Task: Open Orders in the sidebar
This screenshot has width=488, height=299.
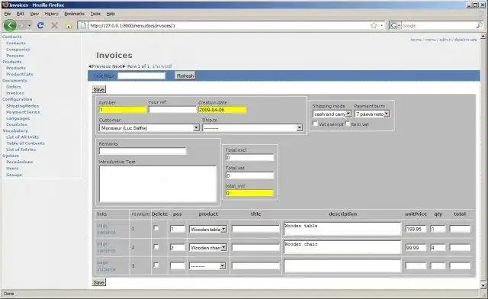Action: [x=14, y=87]
